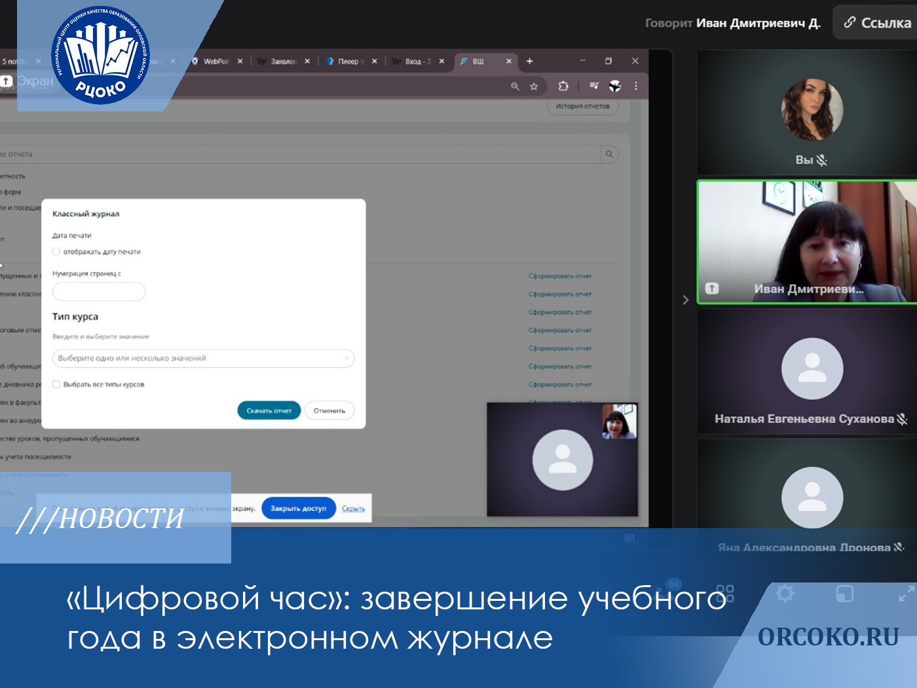This screenshot has width=917, height=688.
Task: Open the "Выберите одно или несколько значений" dropdown
Action: coord(203,358)
